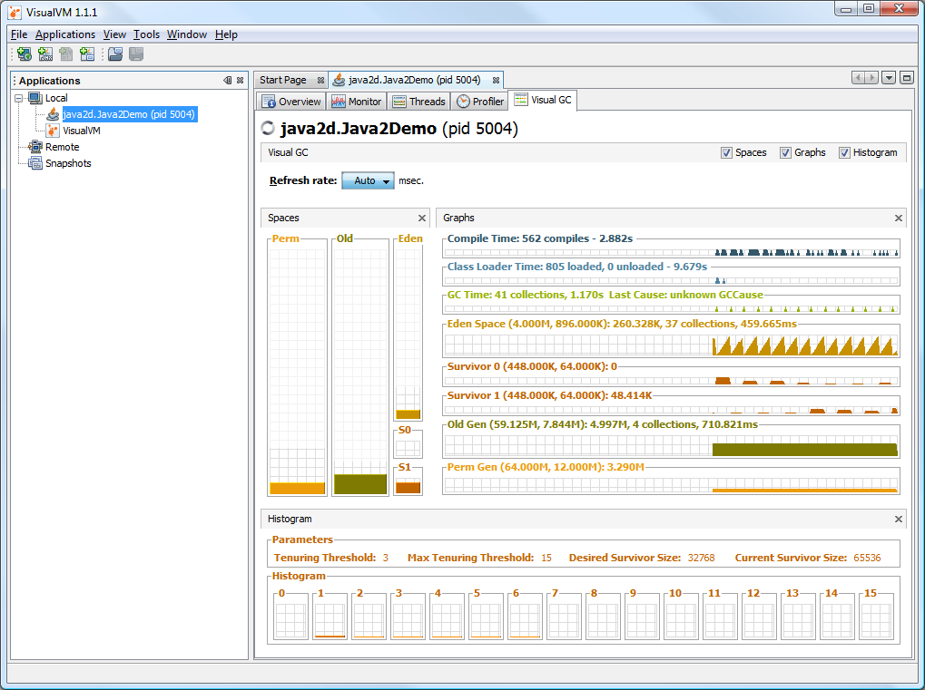The height and width of the screenshot is (690, 925).
Task: Click the Remote network icon in the tree
Action: point(35,147)
